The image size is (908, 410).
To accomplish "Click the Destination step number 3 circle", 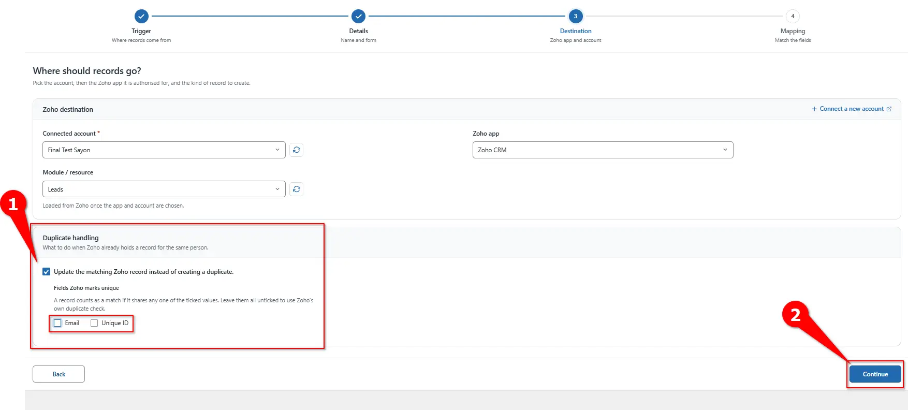I will coord(575,17).
